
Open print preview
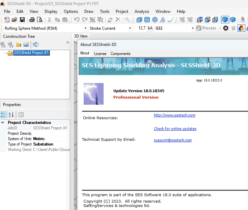coord(40,20)
